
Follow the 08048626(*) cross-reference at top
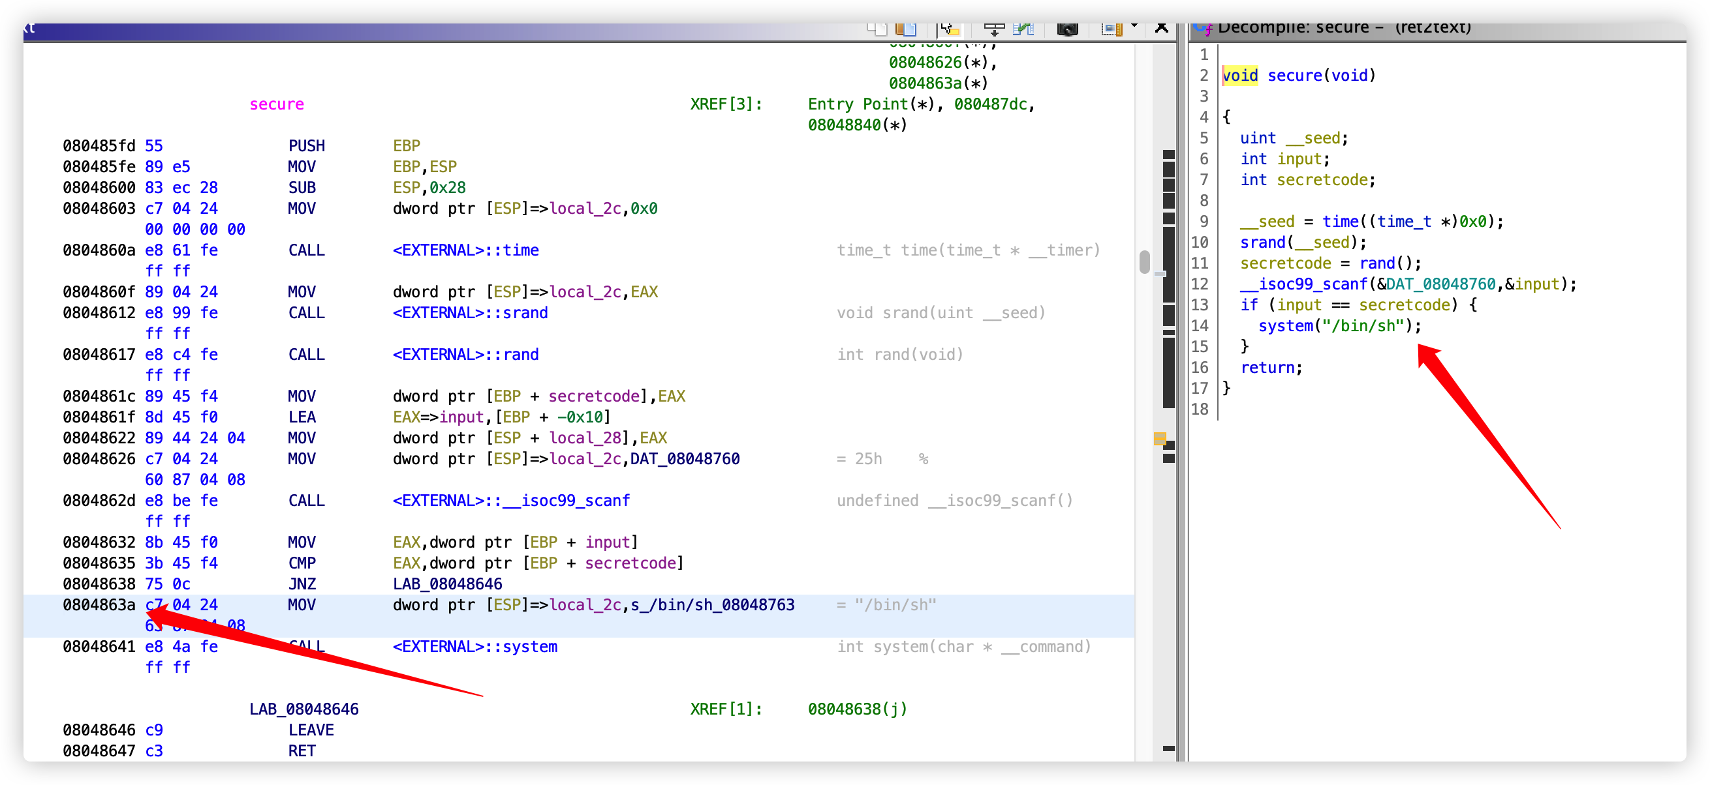click(x=939, y=63)
